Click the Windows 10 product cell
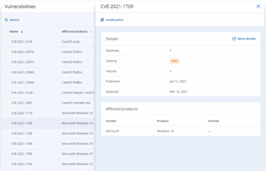The width and height of the screenshot is (266, 171). (x=165, y=131)
